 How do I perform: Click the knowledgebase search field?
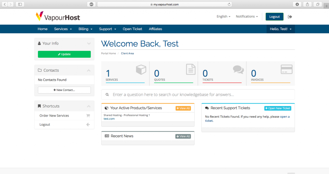tap(198, 95)
